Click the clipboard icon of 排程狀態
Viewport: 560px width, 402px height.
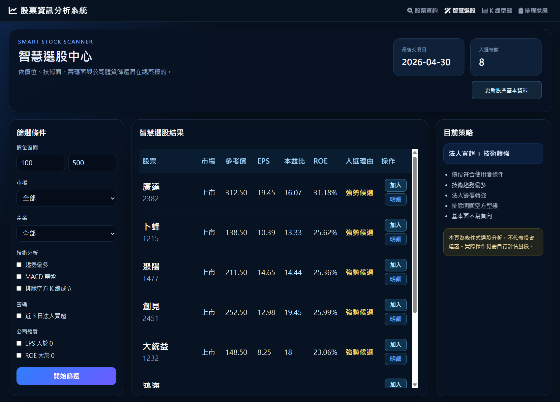(x=521, y=11)
